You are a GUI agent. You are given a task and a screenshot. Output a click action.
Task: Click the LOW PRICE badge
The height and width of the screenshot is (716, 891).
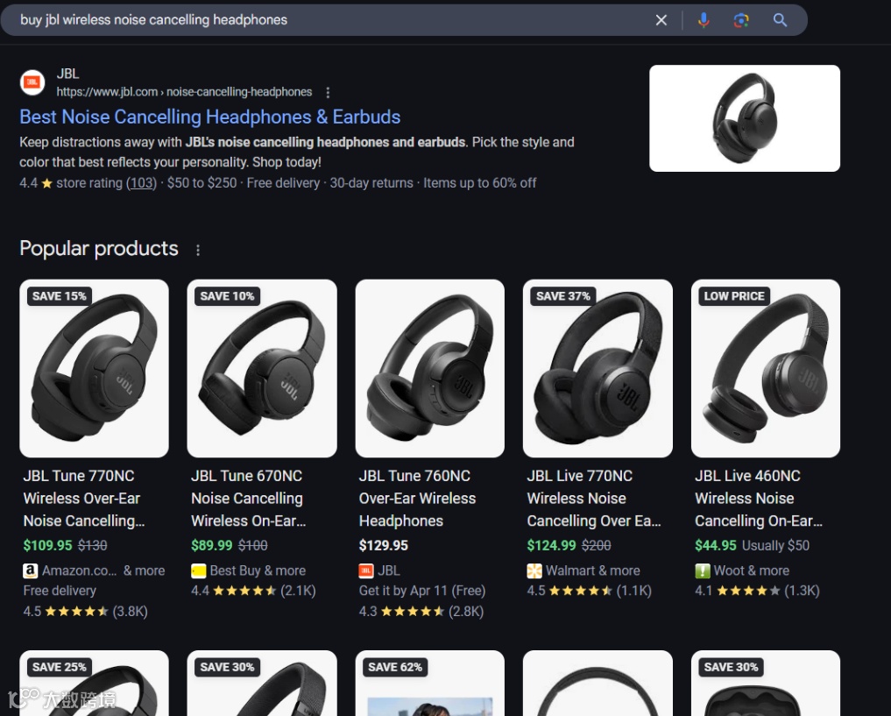tap(734, 296)
